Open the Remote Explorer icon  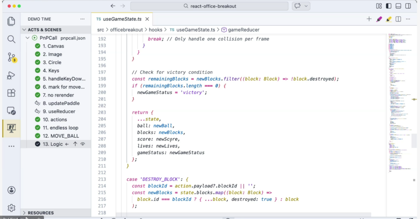(11, 110)
